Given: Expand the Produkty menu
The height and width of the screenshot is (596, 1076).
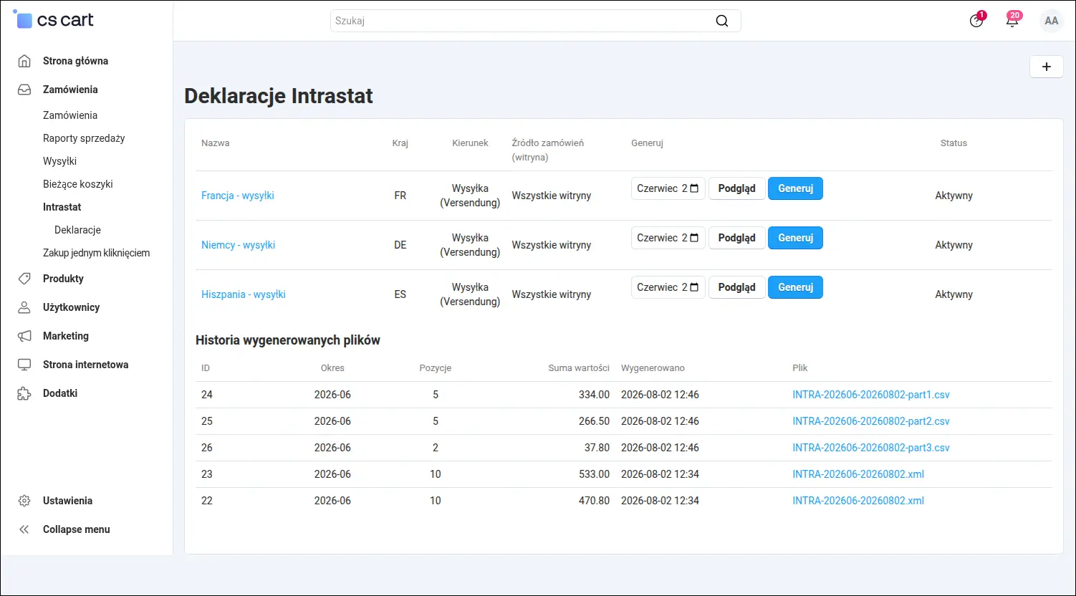Looking at the screenshot, I should pos(63,279).
